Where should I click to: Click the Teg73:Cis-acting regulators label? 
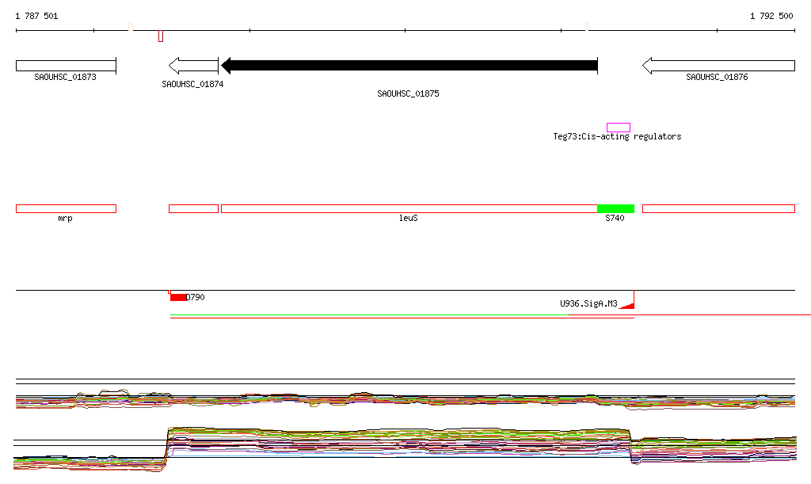pyautogui.click(x=617, y=136)
